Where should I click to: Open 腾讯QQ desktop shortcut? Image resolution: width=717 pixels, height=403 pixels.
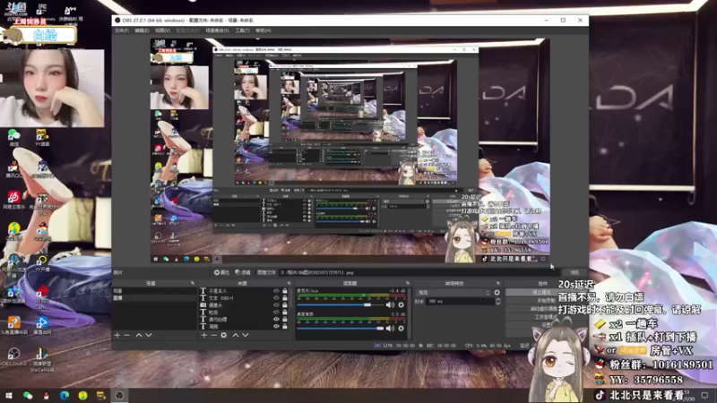pyautogui.click(x=13, y=169)
